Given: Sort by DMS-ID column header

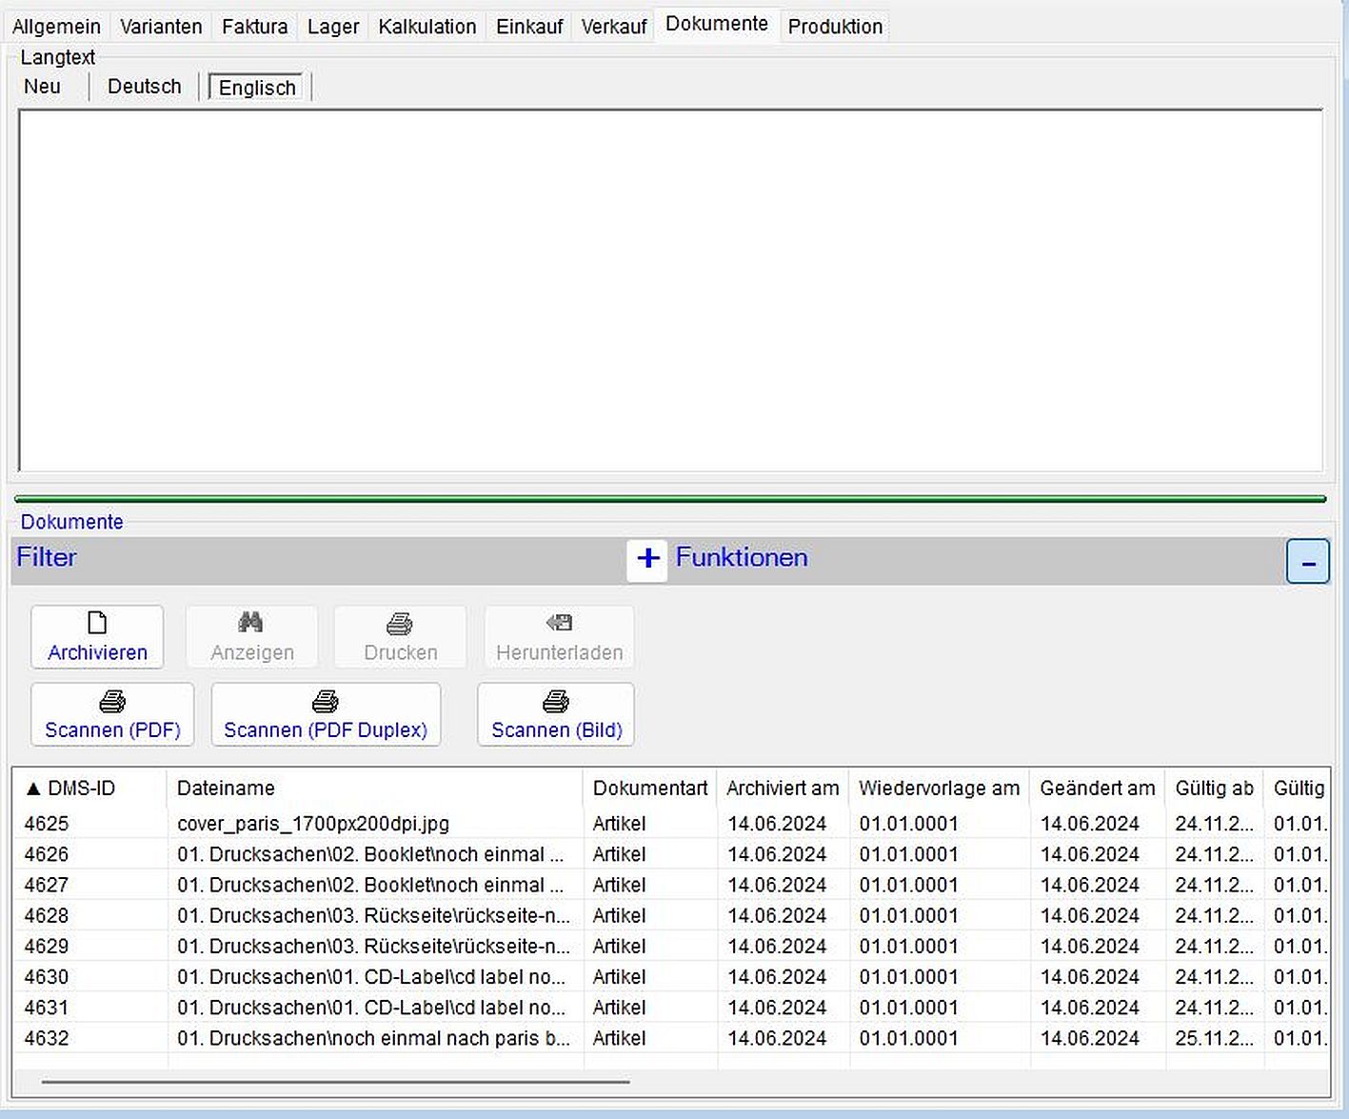Looking at the screenshot, I should [89, 789].
